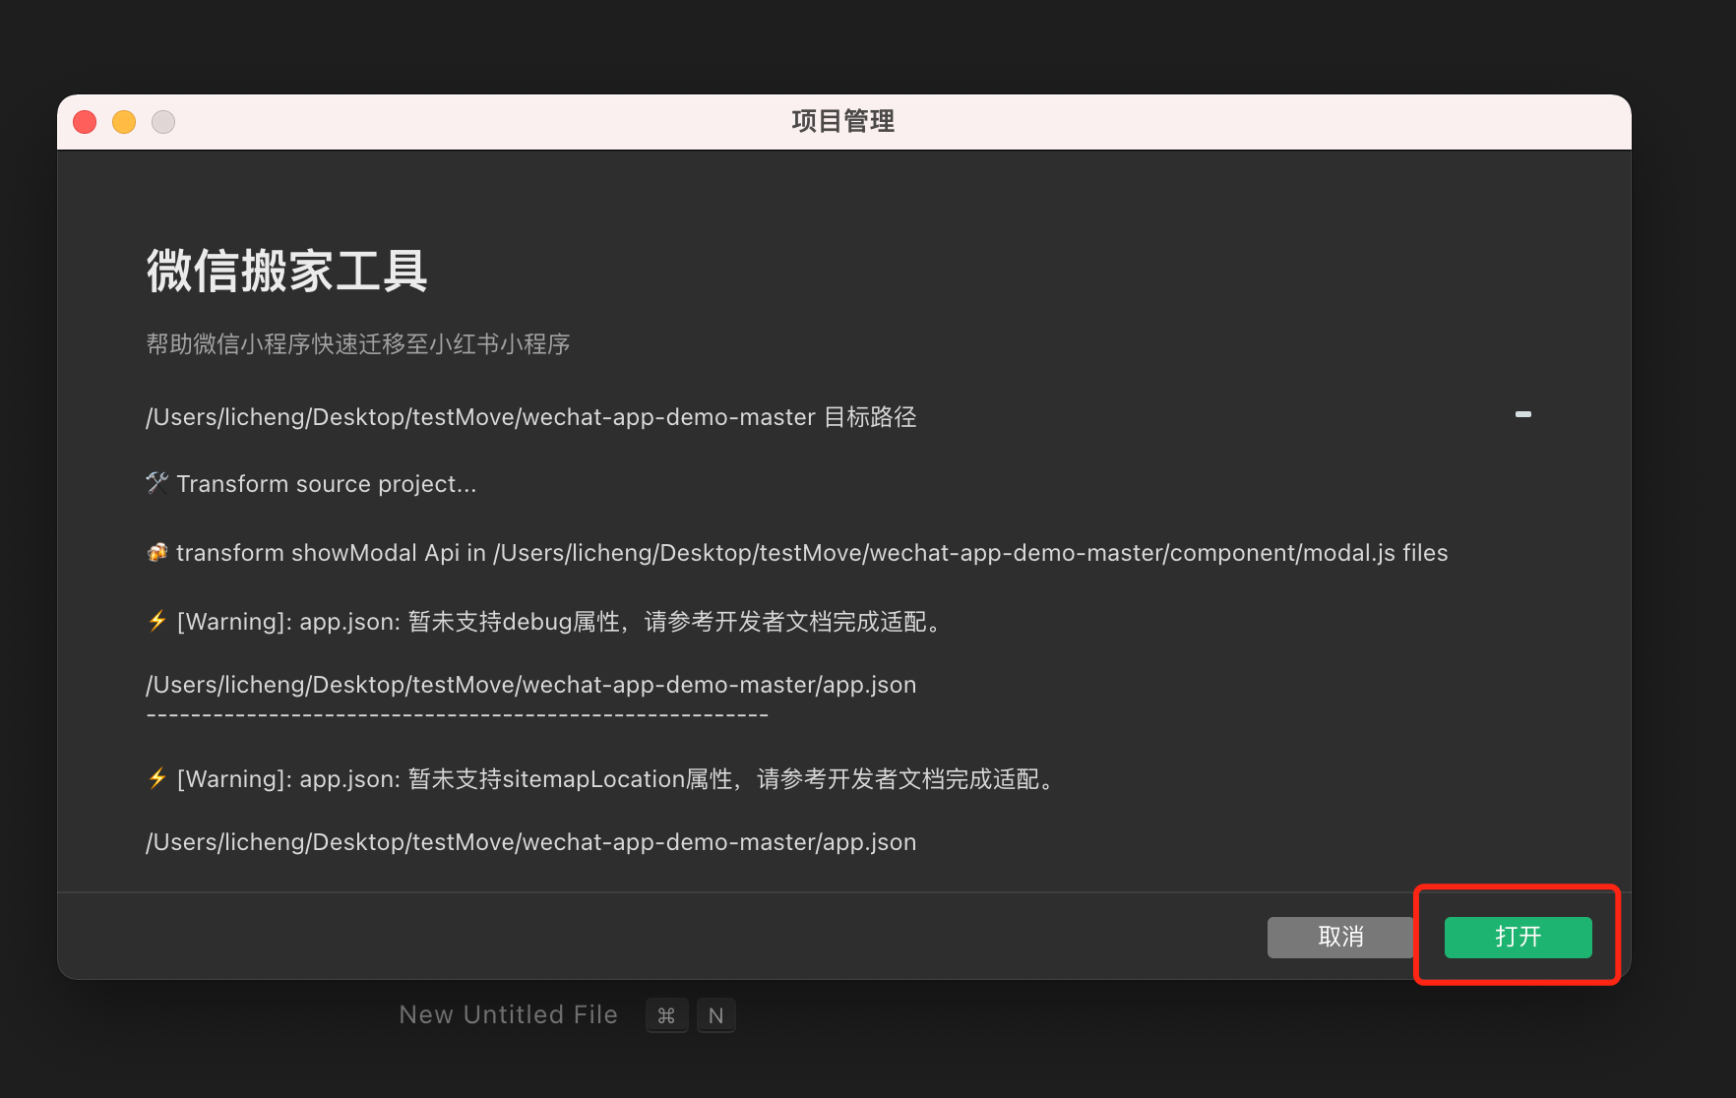The width and height of the screenshot is (1736, 1098).
Task: Minimize the 项目管理 window via yellow button
Action: 124,122
